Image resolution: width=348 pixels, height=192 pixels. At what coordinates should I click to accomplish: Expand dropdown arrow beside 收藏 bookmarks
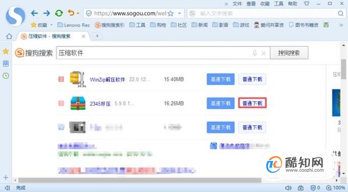[52, 25]
